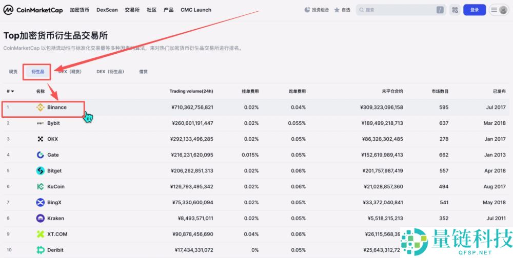Click the QR code scan icon
This screenshot has width=513, height=258.
(455, 10)
